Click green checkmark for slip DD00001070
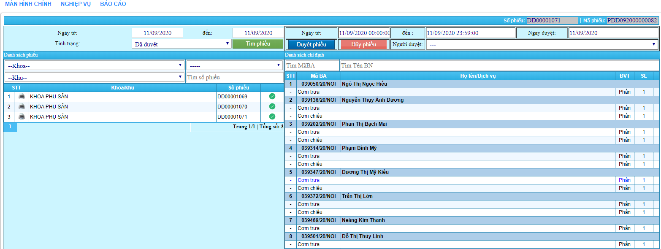 (272, 107)
